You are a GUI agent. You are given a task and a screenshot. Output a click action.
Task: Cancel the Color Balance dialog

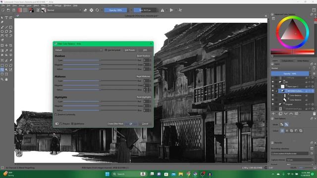[x=145, y=124]
